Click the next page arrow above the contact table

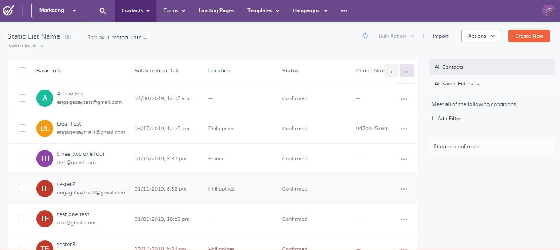click(x=406, y=71)
